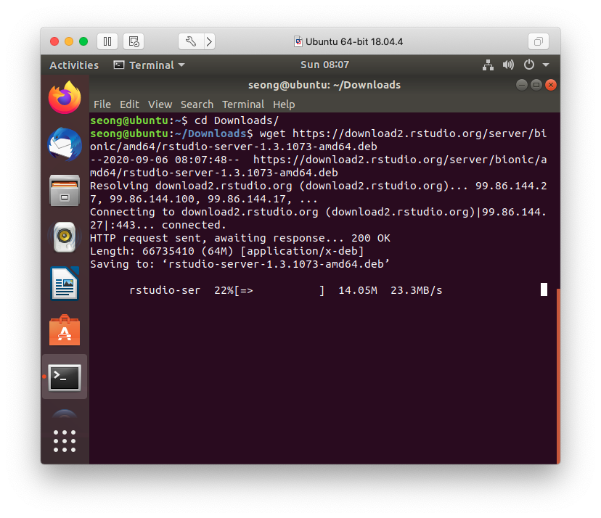Click the 'Ubuntu 64-bit 18.04.4' window title

pyautogui.click(x=353, y=41)
